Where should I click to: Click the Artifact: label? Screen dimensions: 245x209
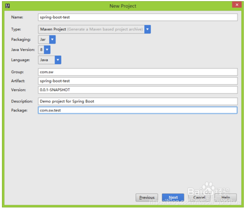(x=18, y=81)
